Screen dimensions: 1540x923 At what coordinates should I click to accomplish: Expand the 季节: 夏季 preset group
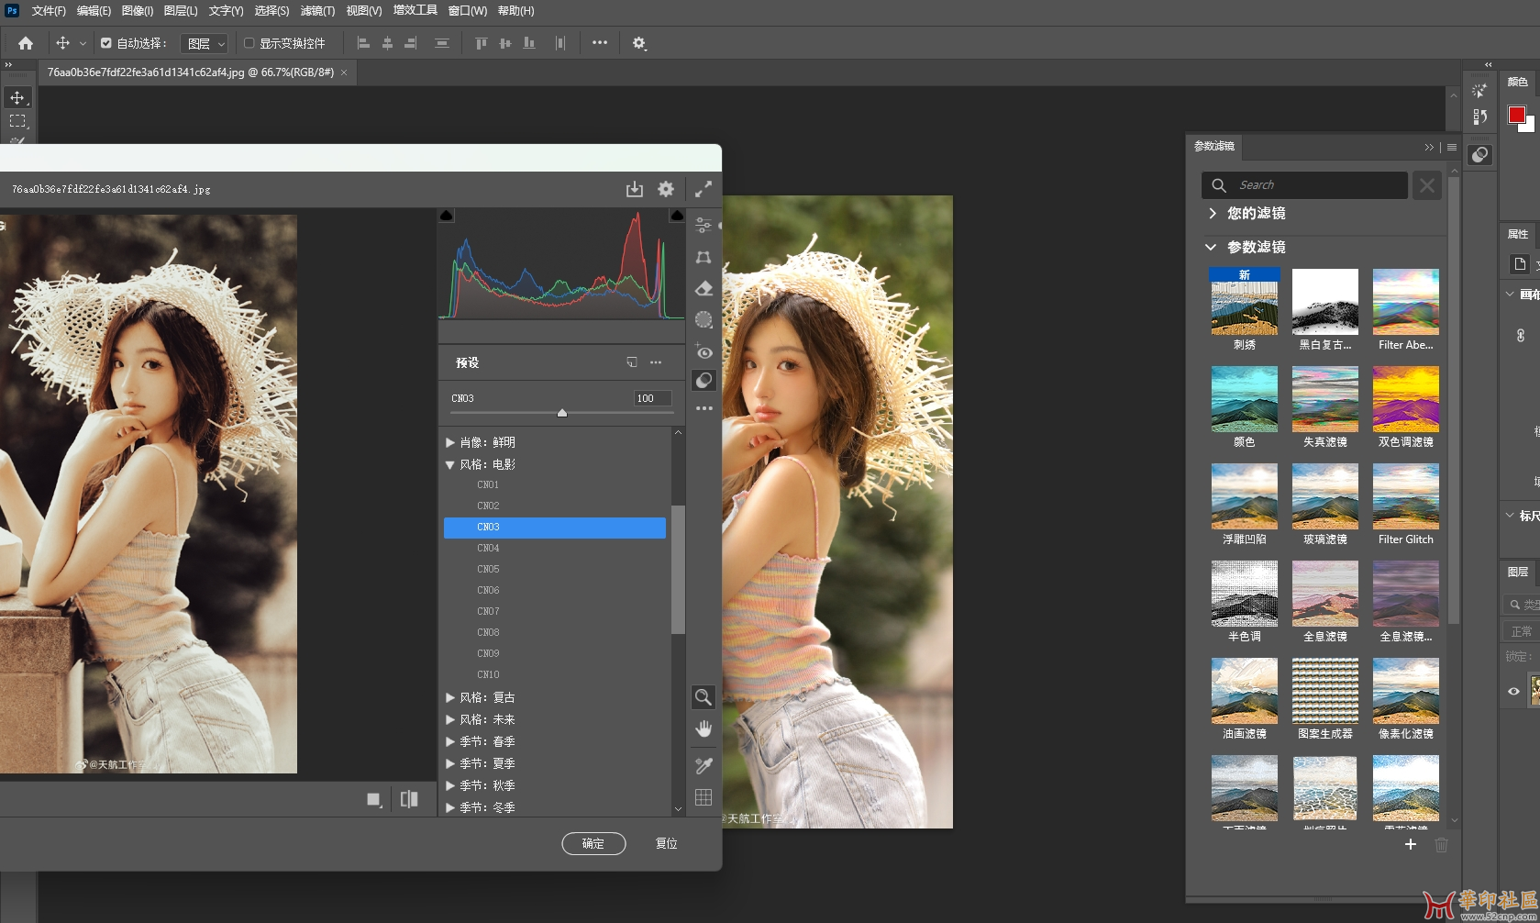click(450, 763)
